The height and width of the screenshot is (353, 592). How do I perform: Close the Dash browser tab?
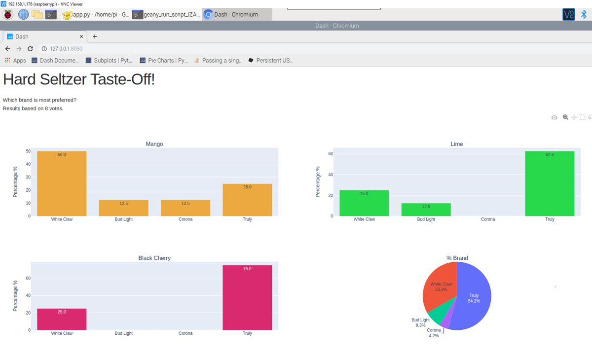(82, 36)
